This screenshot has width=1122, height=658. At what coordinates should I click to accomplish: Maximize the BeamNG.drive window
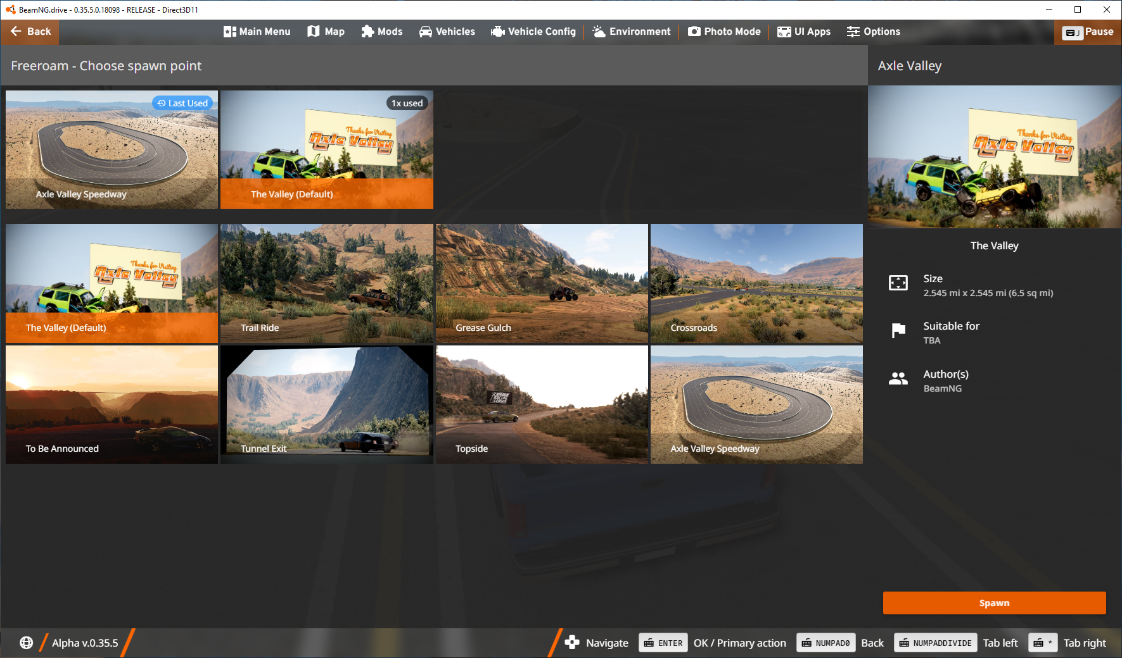[x=1078, y=9]
